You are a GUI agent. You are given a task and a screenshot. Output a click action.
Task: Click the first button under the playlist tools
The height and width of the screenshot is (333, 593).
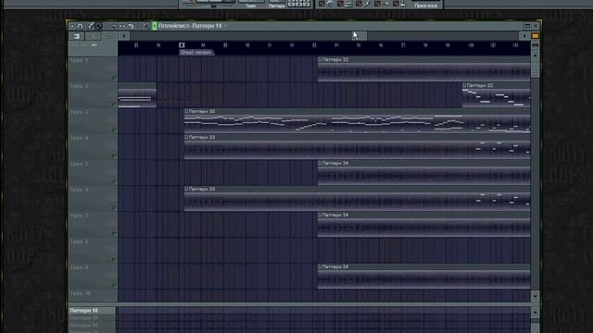tap(76, 36)
